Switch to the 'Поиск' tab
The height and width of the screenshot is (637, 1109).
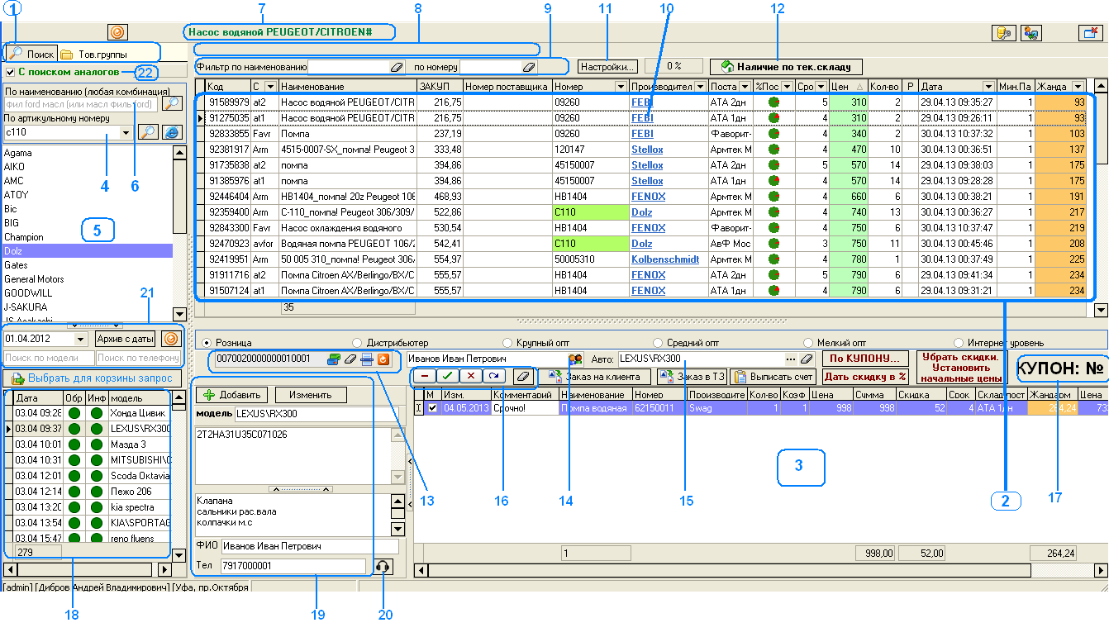pos(31,54)
